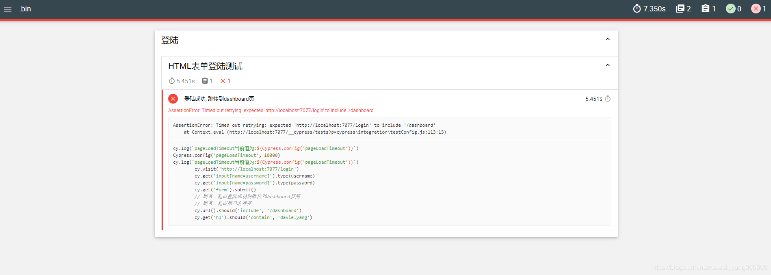Click the cy.get('h1') davie.yang code line
This screenshot has width=771, height=275.
coord(253,217)
